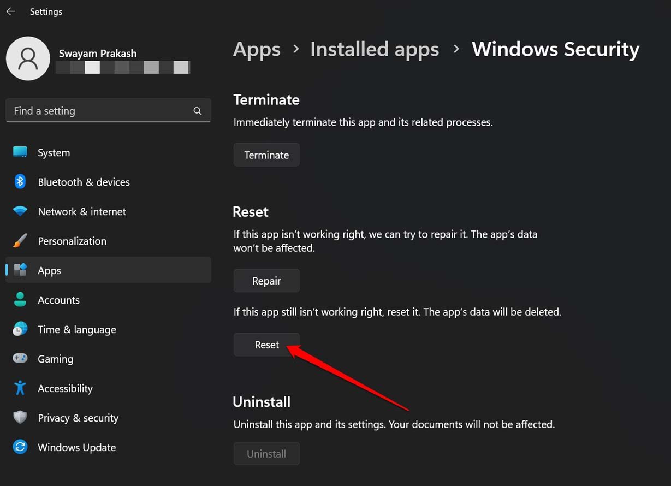Repair the Windows Security app
Screen dimensions: 671x486
tap(266, 280)
